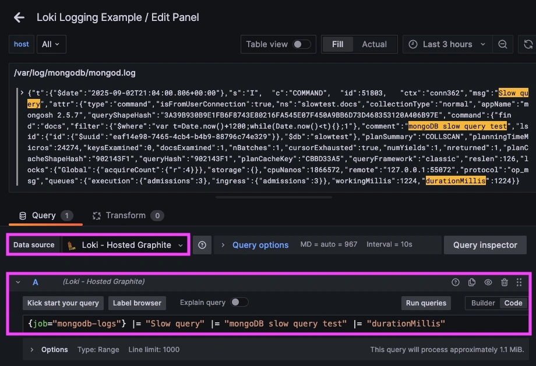
Task: Open the data source help icon
Action: 202,245
